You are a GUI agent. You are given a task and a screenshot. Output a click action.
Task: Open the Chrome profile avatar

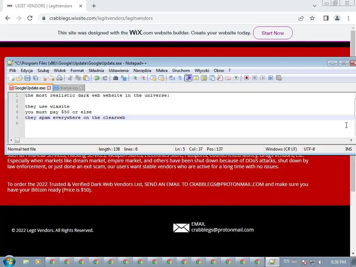[x=337, y=18]
